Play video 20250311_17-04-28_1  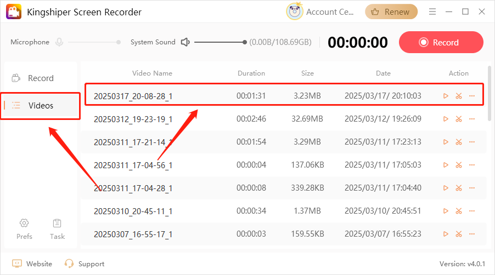click(x=446, y=188)
